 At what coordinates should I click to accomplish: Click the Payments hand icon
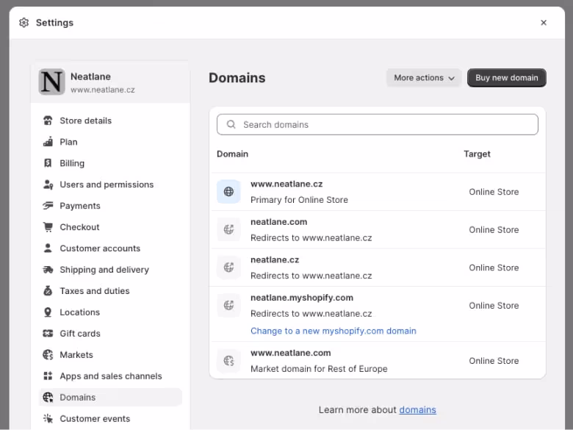point(48,206)
